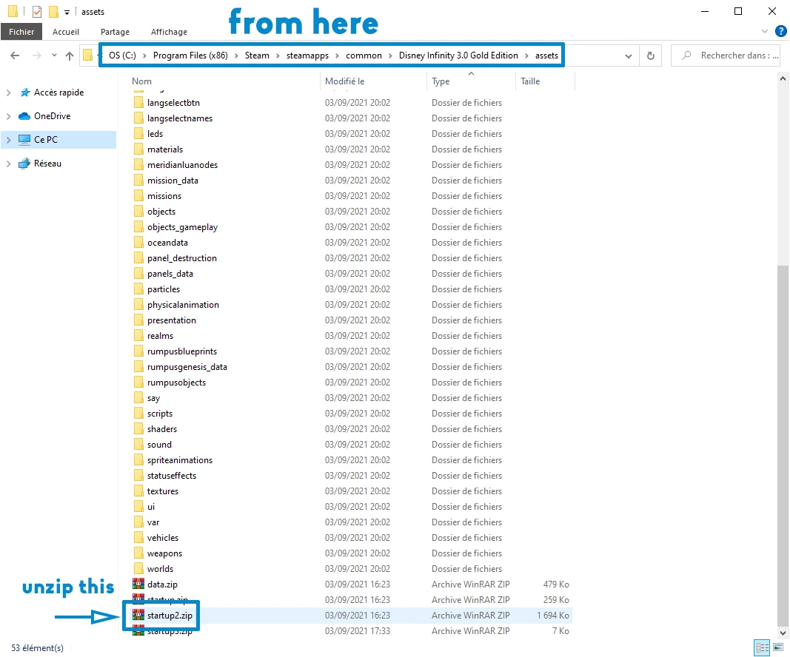Select Ce PC computer icon

(24, 139)
